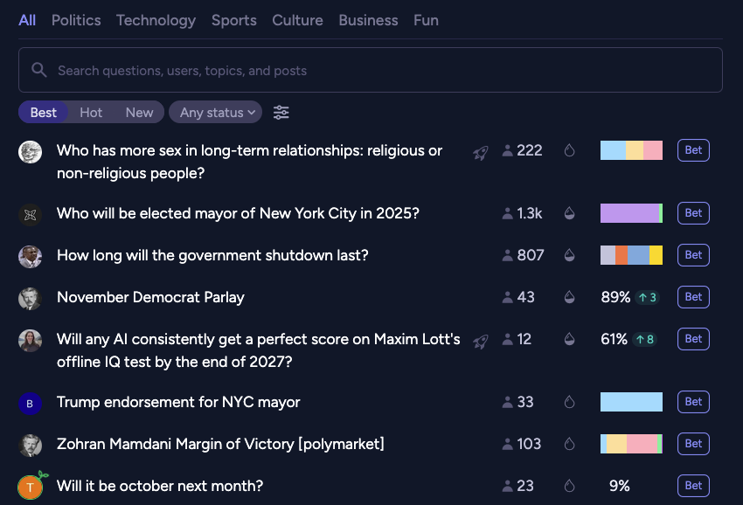Switch sorting to Hot
The width and height of the screenshot is (743, 505).
(x=91, y=112)
